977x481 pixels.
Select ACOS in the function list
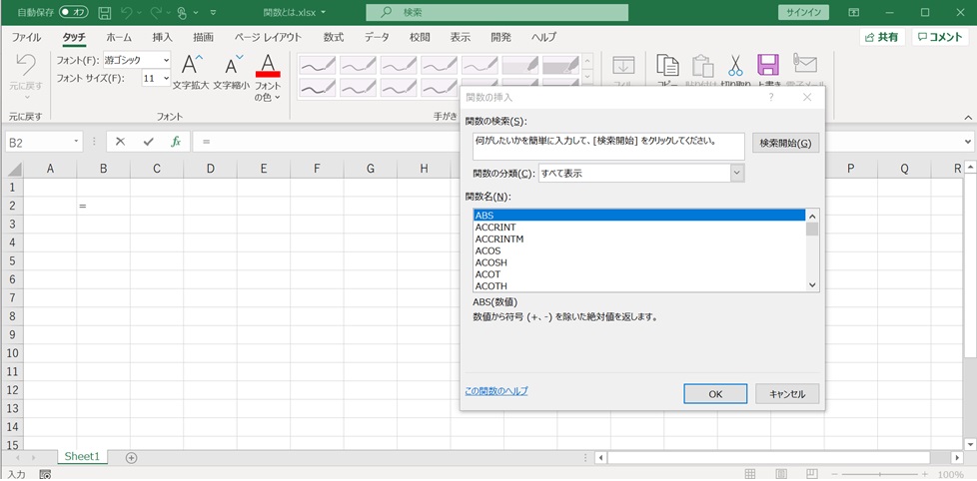pyautogui.click(x=488, y=250)
